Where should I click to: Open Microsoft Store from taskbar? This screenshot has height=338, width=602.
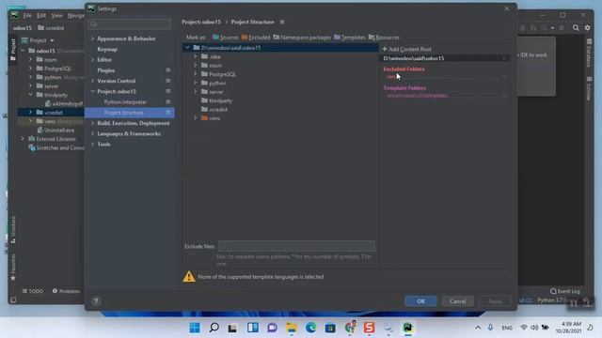pyautogui.click(x=330, y=328)
